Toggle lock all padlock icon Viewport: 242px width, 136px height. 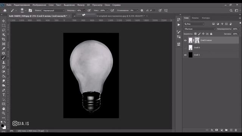coord(211,34)
